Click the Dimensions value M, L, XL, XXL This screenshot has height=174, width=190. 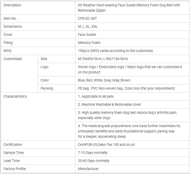pos(88,26)
